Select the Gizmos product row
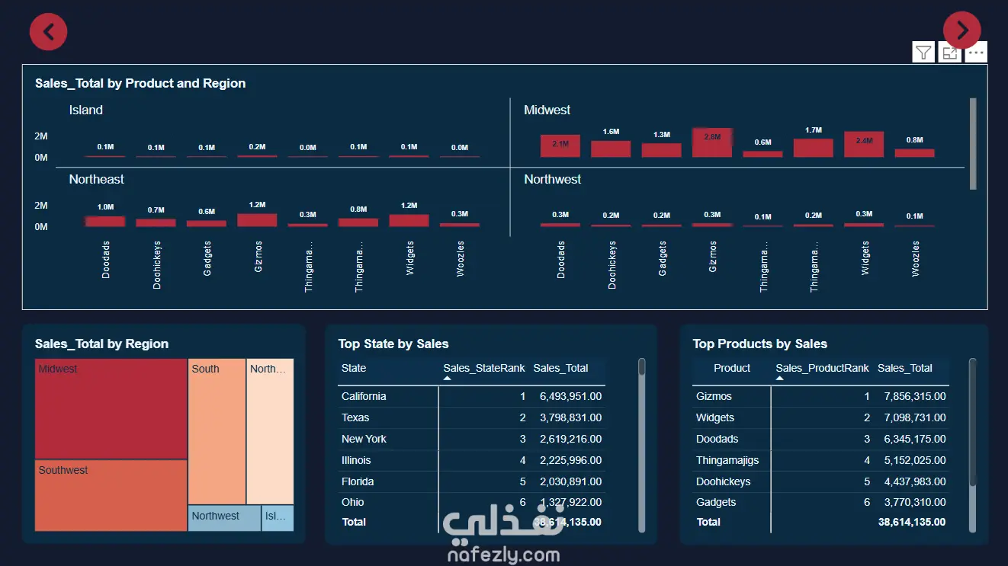This screenshot has height=566, width=1008. (821, 396)
